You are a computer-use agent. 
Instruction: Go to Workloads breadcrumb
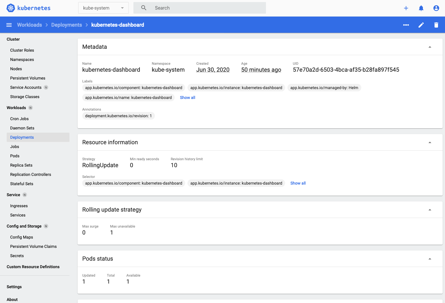[29, 25]
